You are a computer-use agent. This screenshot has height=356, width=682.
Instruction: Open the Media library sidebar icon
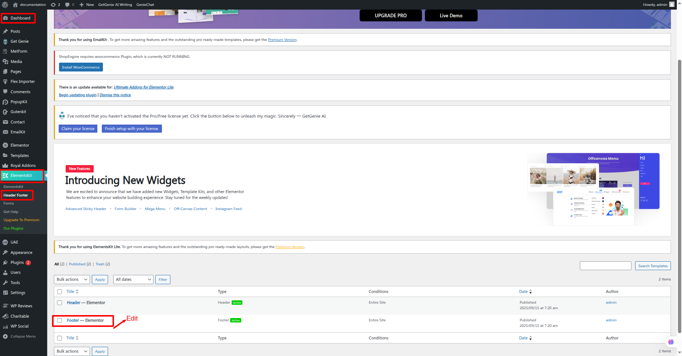(6, 62)
